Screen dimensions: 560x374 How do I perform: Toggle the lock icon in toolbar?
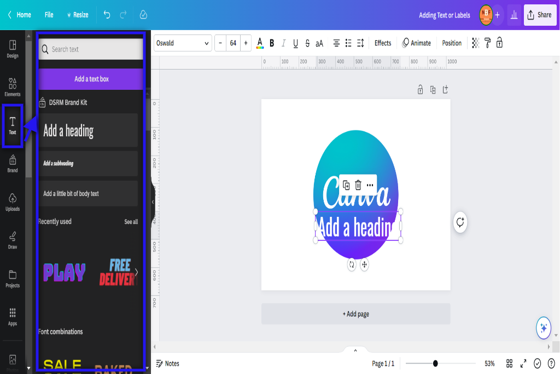(499, 43)
